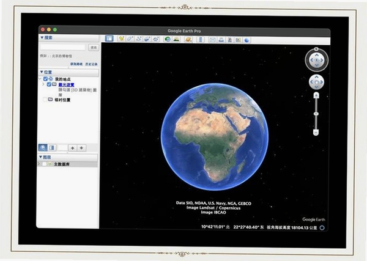Screen dimensions: 367x261
Task: Click the 临时位置 folder icon
Action: click(x=50, y=100)
